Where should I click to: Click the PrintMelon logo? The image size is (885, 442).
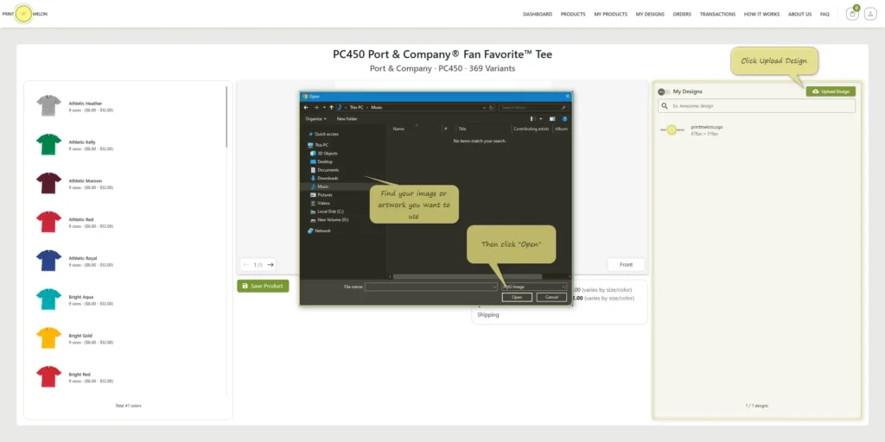click(24, 14)
